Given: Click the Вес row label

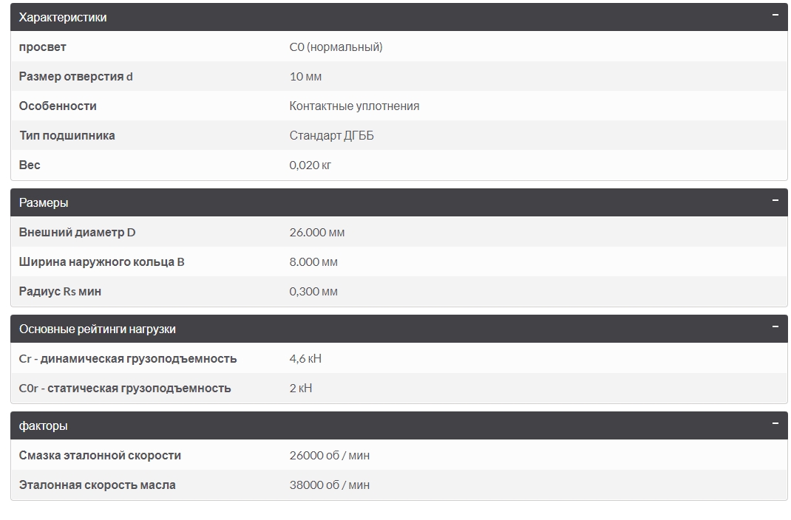Looking at the screenshot, I should (30, 165).
